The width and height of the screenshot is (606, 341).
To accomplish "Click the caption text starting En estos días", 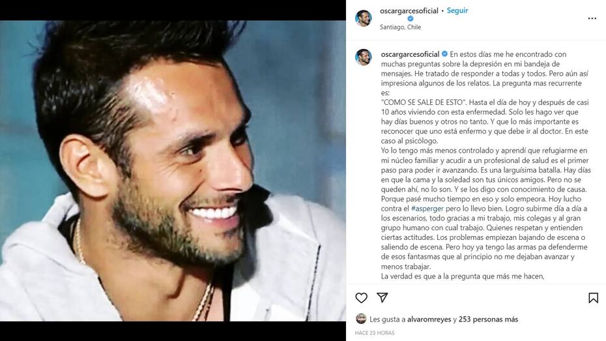I will click(485, 165).
